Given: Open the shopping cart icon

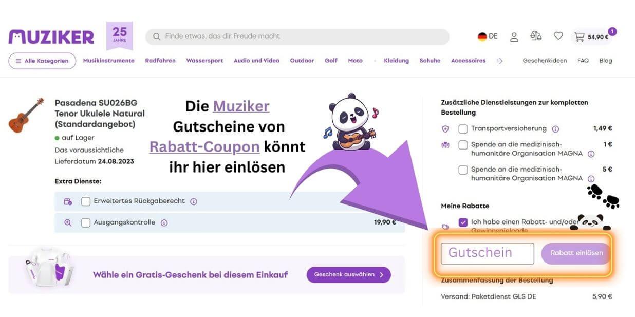Looking at the screenshot, I should [x=580, y=36].
